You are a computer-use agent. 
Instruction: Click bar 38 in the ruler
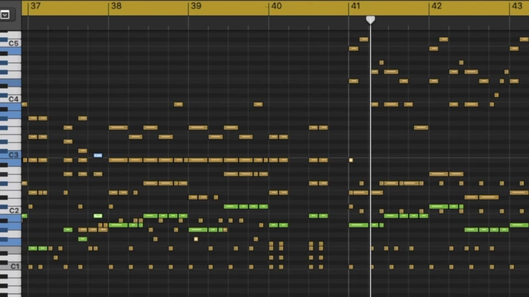[116, 6]
